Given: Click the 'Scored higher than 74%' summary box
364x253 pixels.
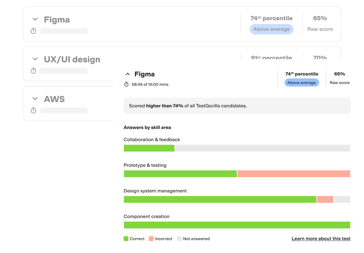Looking at the screenshot, I should pyautogui.click(x=237, y=106).
